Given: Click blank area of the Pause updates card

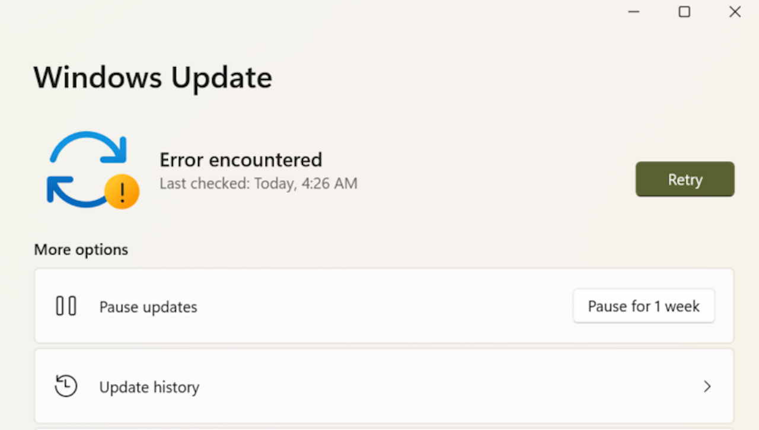Looking at the screenshot, I should 385,306.
